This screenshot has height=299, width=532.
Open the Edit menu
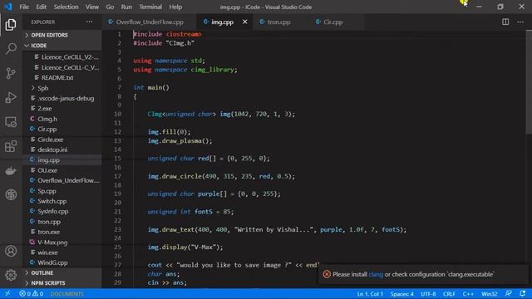point(41,7)
